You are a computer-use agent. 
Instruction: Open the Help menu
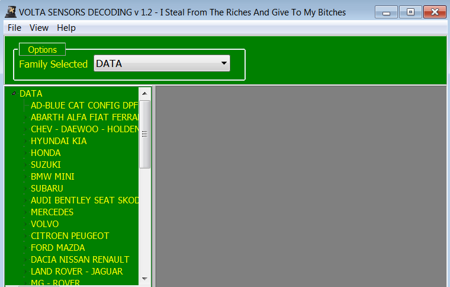[66, 28]
